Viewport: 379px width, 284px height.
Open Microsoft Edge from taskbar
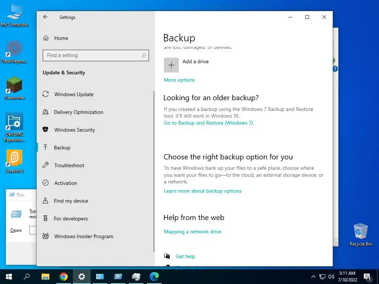tap(154, 277)
